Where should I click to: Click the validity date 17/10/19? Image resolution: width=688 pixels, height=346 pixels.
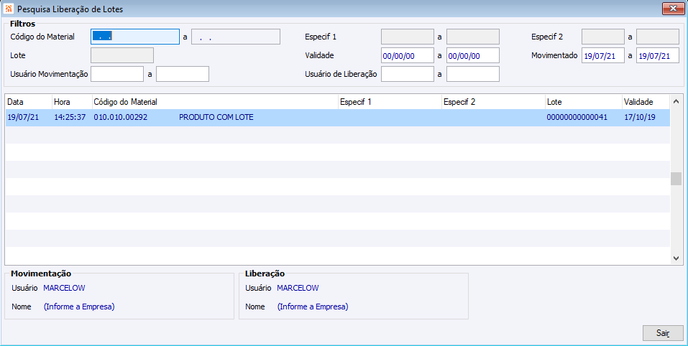click(640, 118)
